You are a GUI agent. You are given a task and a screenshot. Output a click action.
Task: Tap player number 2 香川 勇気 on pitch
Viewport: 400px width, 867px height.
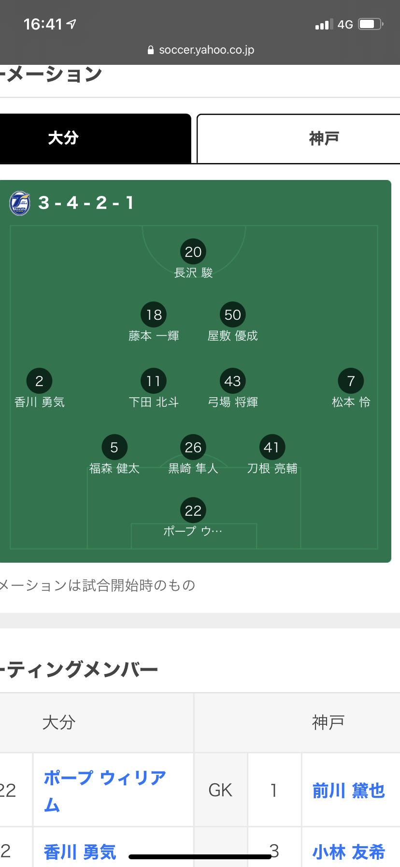(40, 389)
